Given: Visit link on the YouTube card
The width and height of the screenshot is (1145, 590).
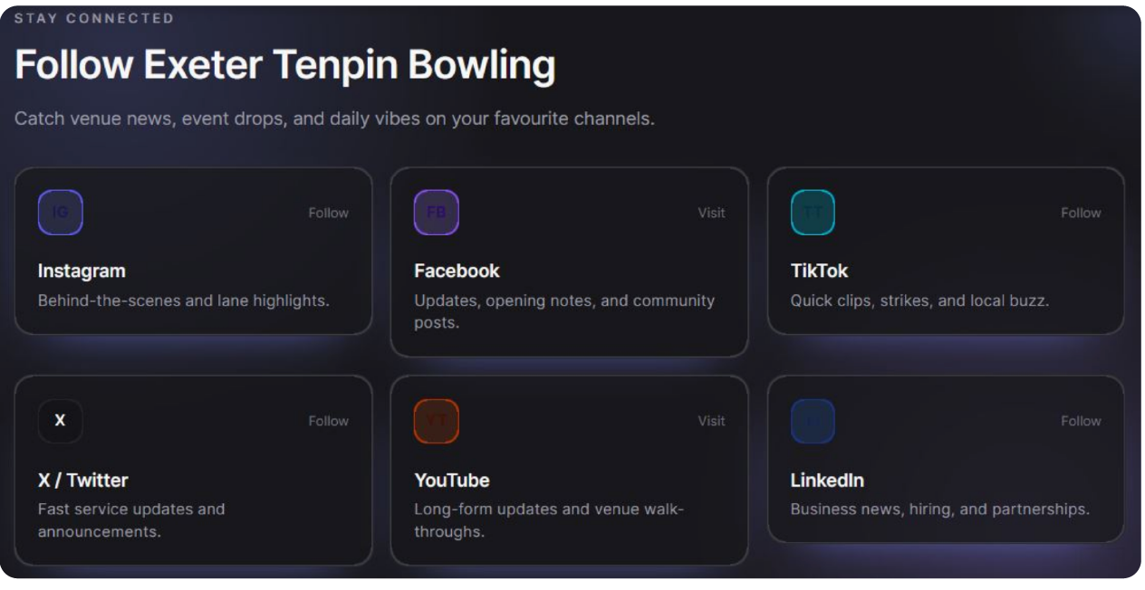Looking at the screenshot, I should pos(711,421).
